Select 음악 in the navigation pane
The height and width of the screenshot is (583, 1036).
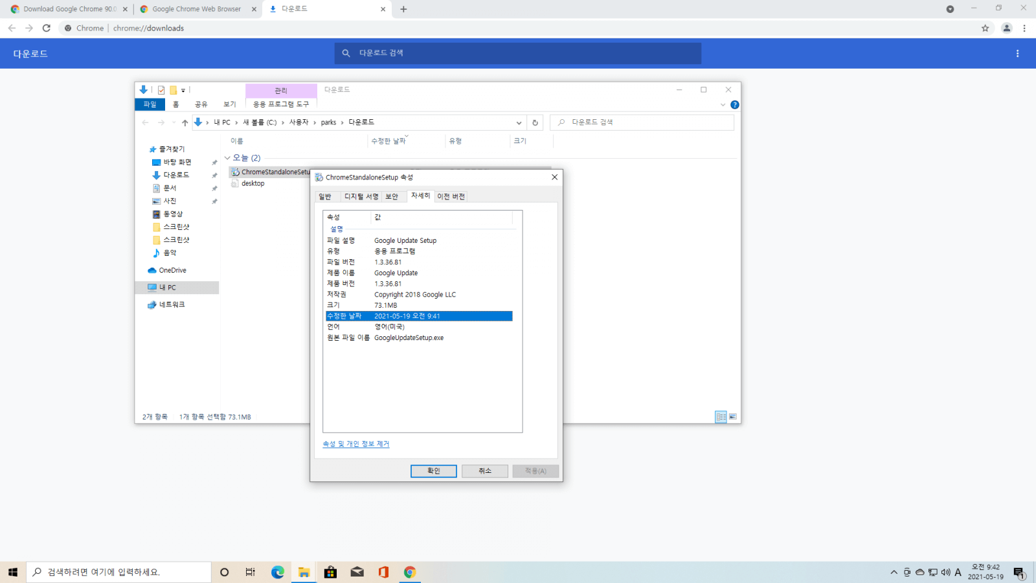click(169, 253)
